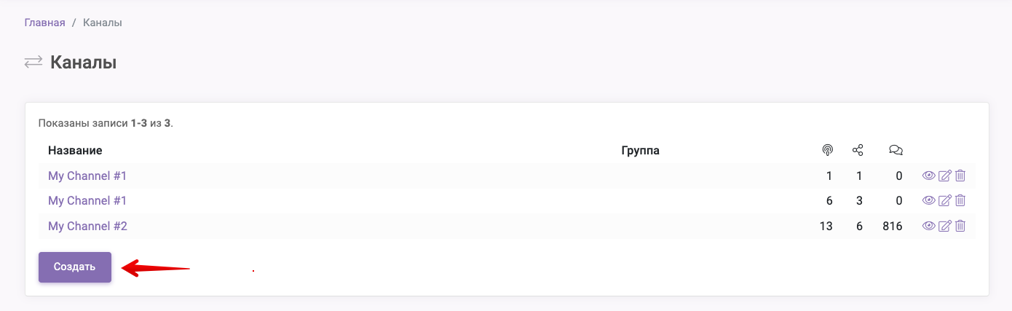Viewport: 1012px width, 311px height.
Task: Create a channel with Создать button
Action: tap(75, 267)
